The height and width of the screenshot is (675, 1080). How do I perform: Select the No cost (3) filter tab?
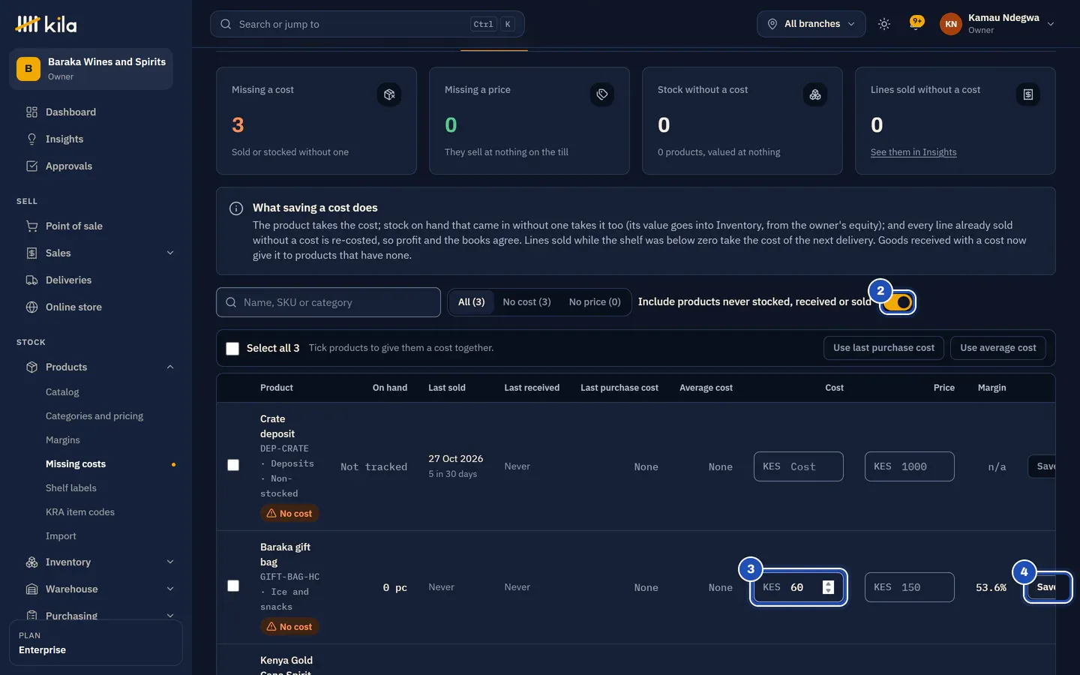(x=526, y=302)
